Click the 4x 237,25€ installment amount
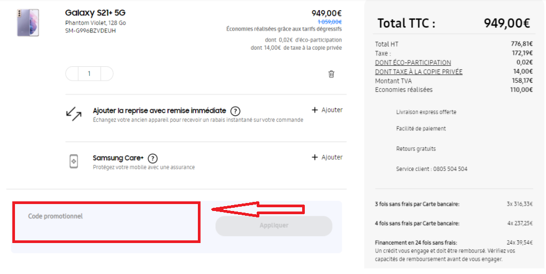546x274 pixels. coord(520,223)
